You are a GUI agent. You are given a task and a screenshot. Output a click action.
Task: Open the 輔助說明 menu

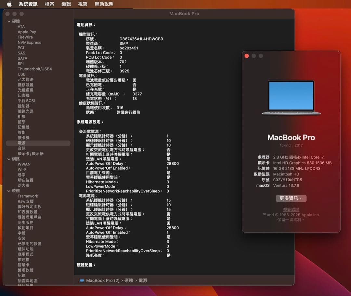click(x=104, y=4)
